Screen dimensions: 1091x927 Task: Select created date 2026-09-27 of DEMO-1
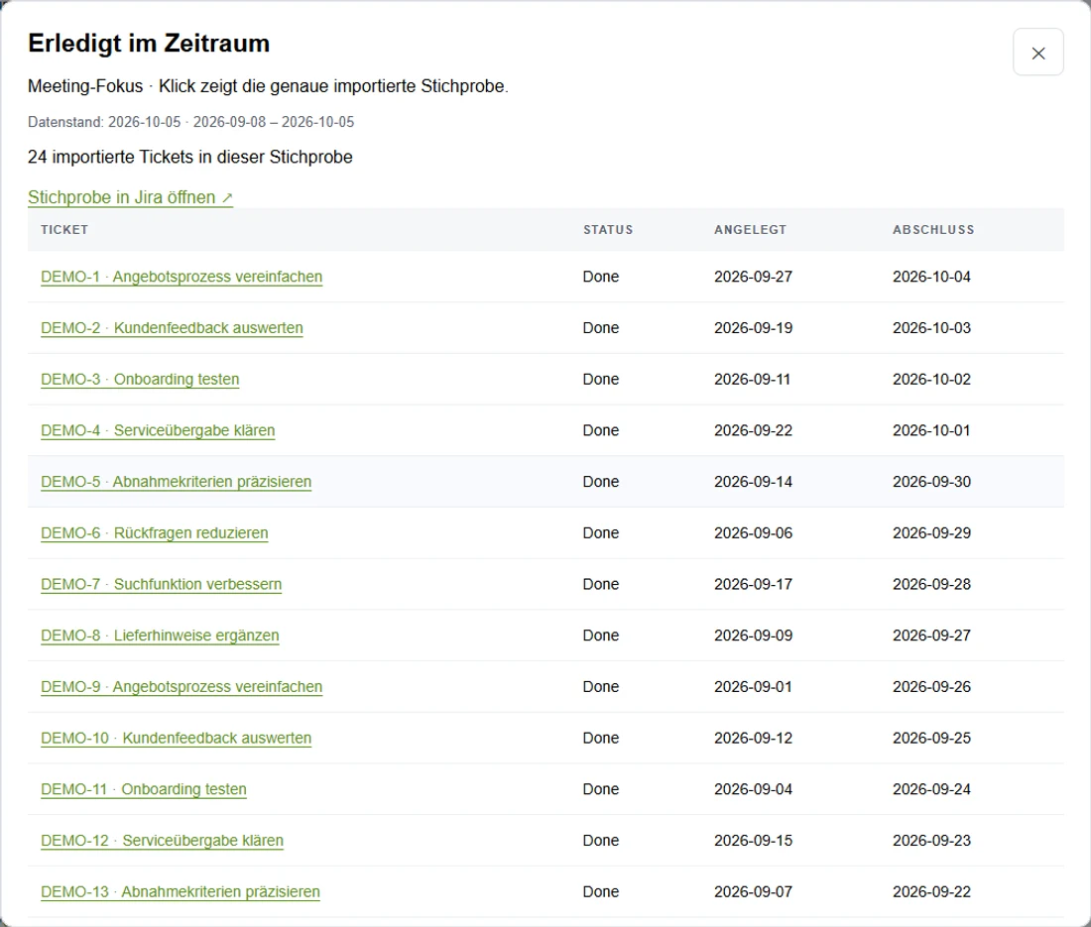(x=753, y=277)
